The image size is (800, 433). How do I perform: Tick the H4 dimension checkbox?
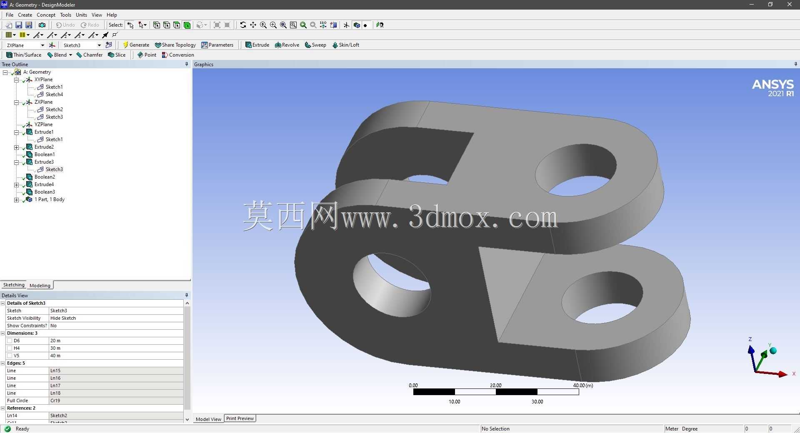tap(10, 348)
